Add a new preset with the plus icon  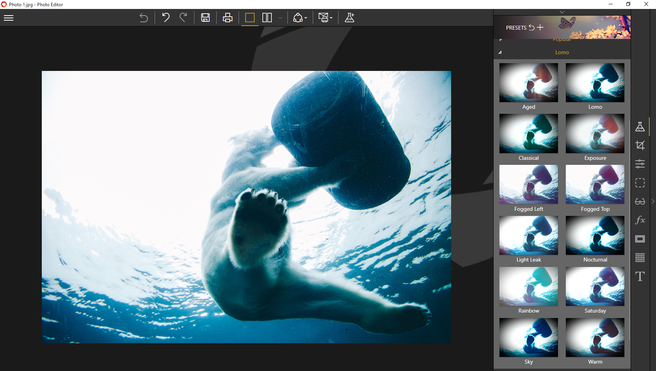click(540, 27)
